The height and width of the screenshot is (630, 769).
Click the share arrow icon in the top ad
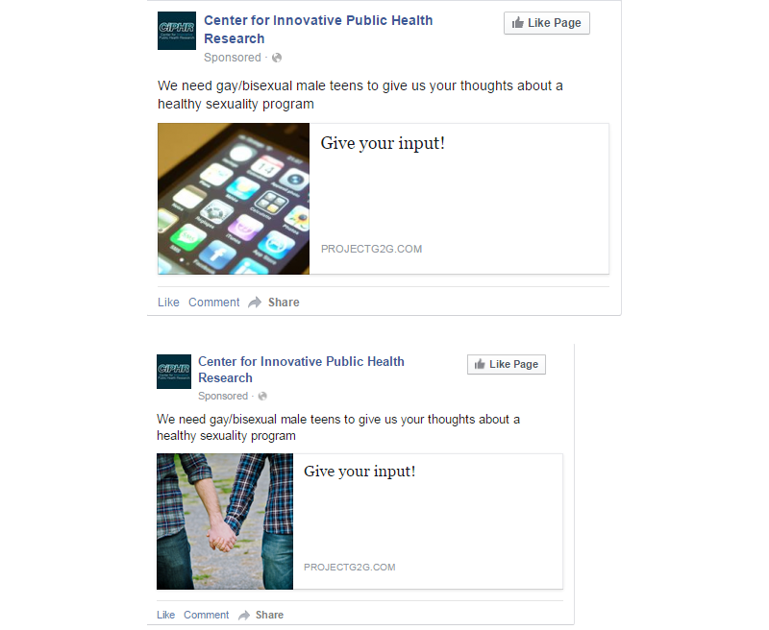click(255, 303)
